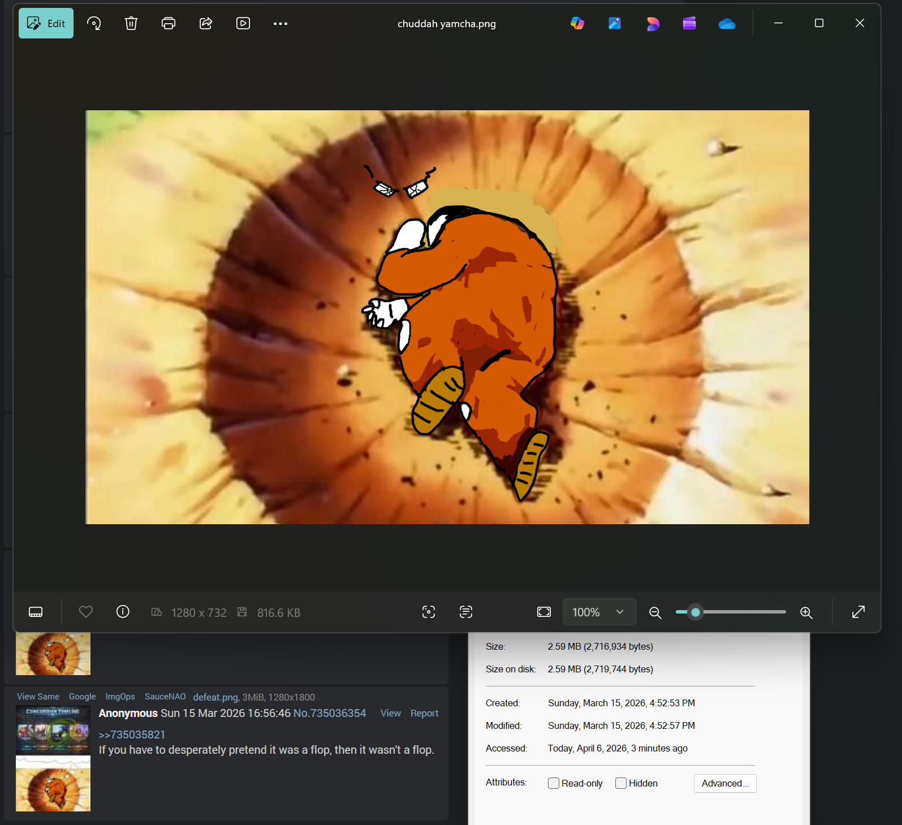Toggle the filmstrip view icon
The height and width of the screenshot is (825, 902).
pyautogui.click(x=36, y=612)
